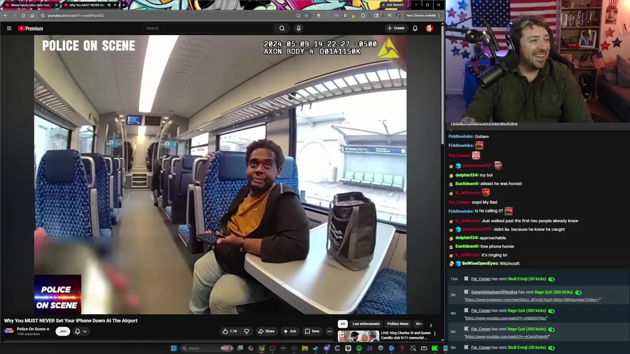Dislike the video with thumbs down
Image resolution: width=630 pixels, height=354 pixels.
(x=247, y=331)
